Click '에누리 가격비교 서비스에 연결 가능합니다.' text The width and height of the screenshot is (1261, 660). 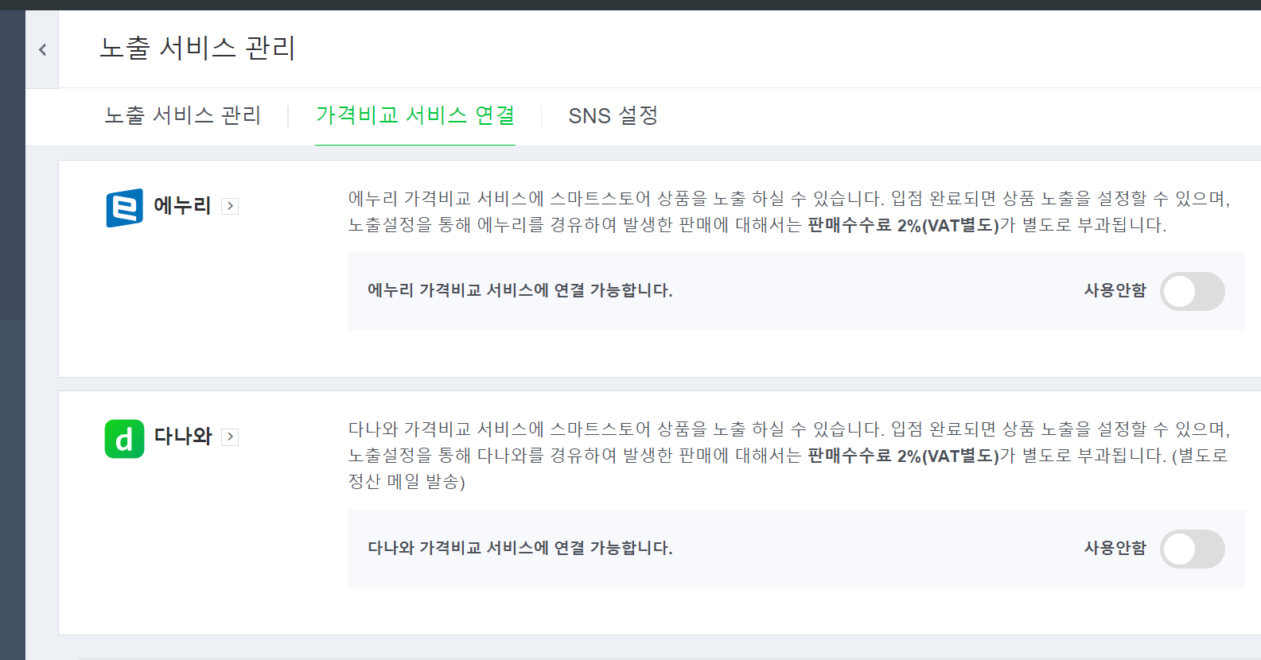click(520, 290)
